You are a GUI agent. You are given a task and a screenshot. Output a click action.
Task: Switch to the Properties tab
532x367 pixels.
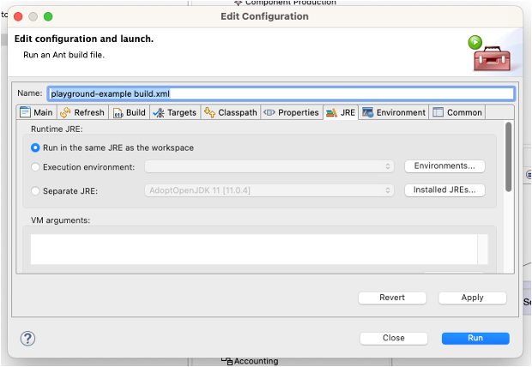(292, 112)
